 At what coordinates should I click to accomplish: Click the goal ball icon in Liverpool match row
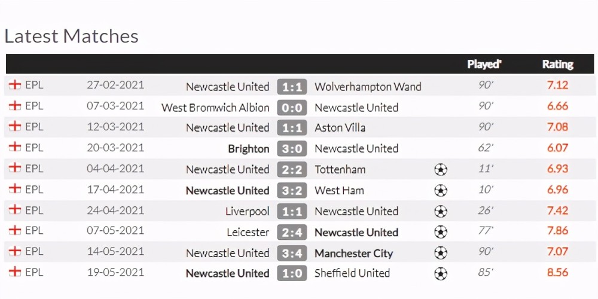pyautogui.click(x=441, y=211)
